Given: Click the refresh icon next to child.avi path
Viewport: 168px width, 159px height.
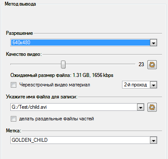Looking at the screenshot, I should [x=152, y=107].
